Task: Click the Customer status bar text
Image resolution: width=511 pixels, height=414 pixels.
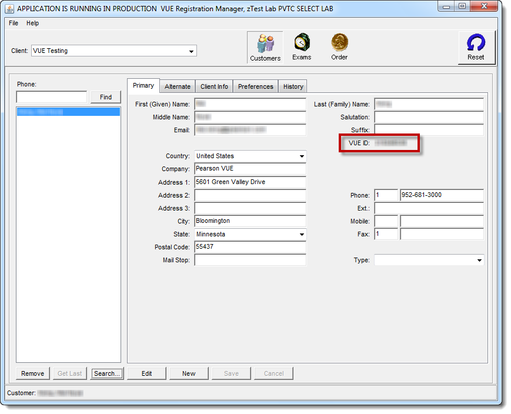Action: tap(45, 393)
